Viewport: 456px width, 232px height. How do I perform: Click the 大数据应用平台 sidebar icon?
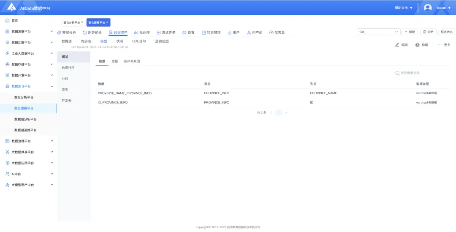[x=8, y=163]
